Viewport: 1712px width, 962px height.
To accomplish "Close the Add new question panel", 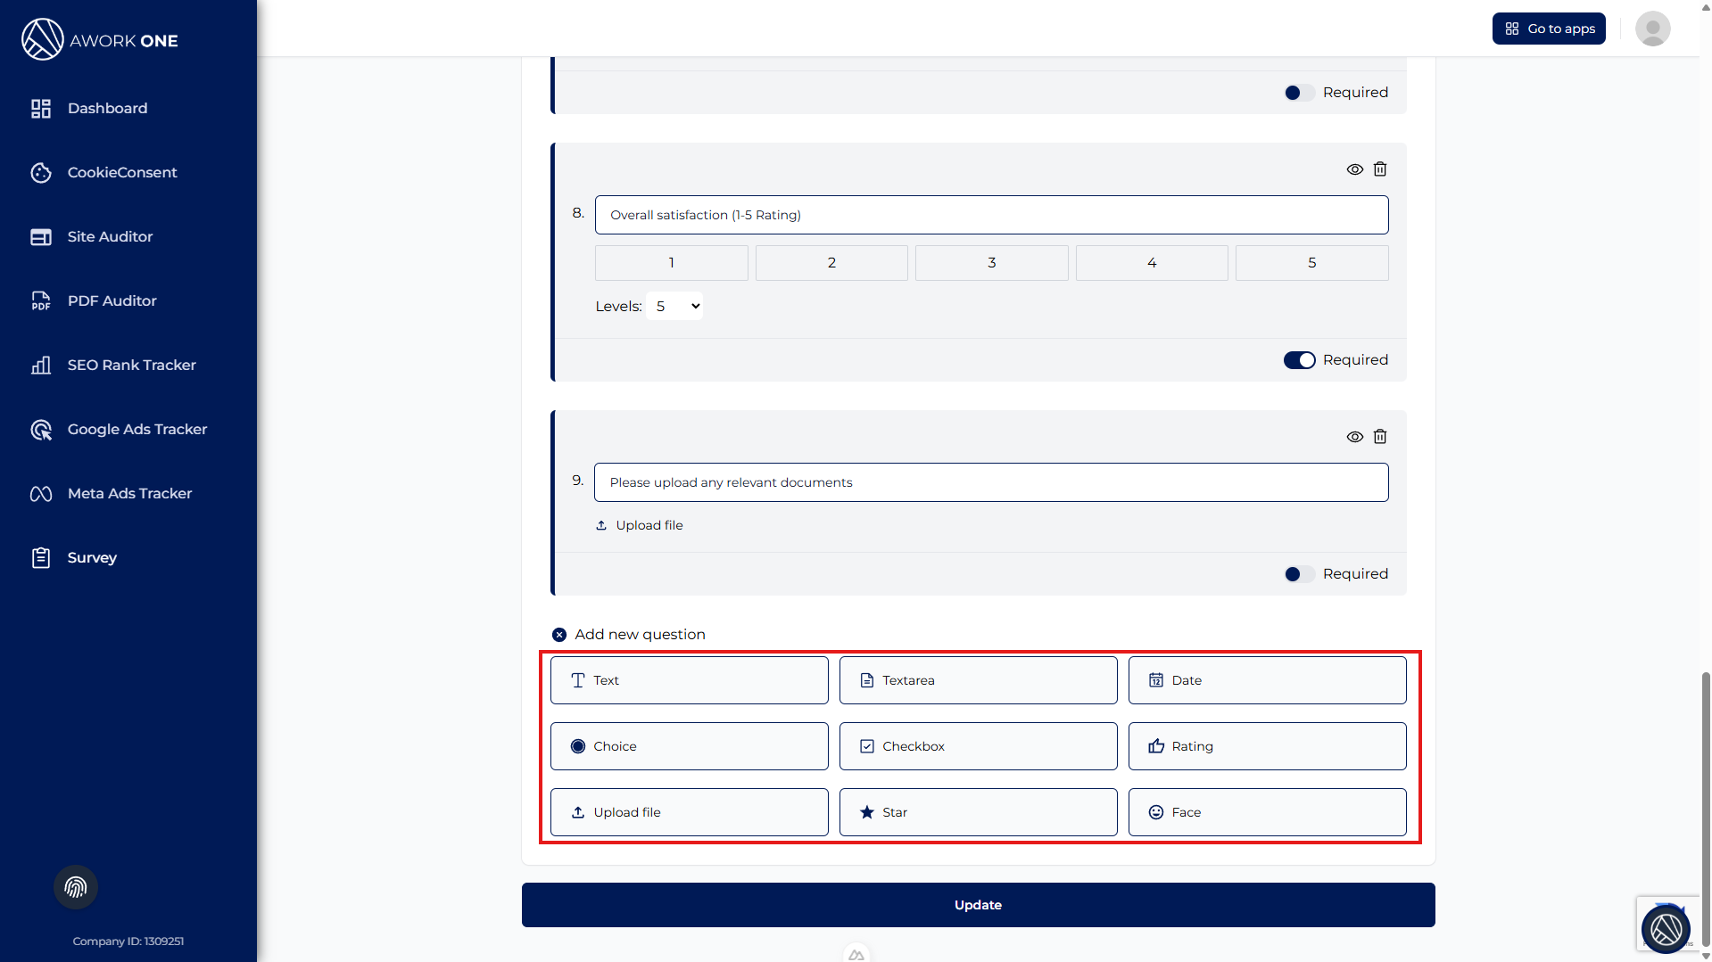I will [x=559, y=635].
